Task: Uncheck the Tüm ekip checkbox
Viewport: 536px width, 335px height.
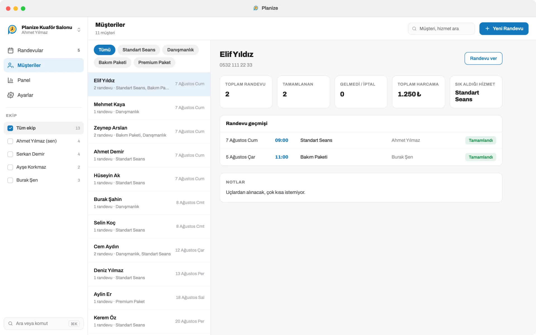Action: [10, 128]
